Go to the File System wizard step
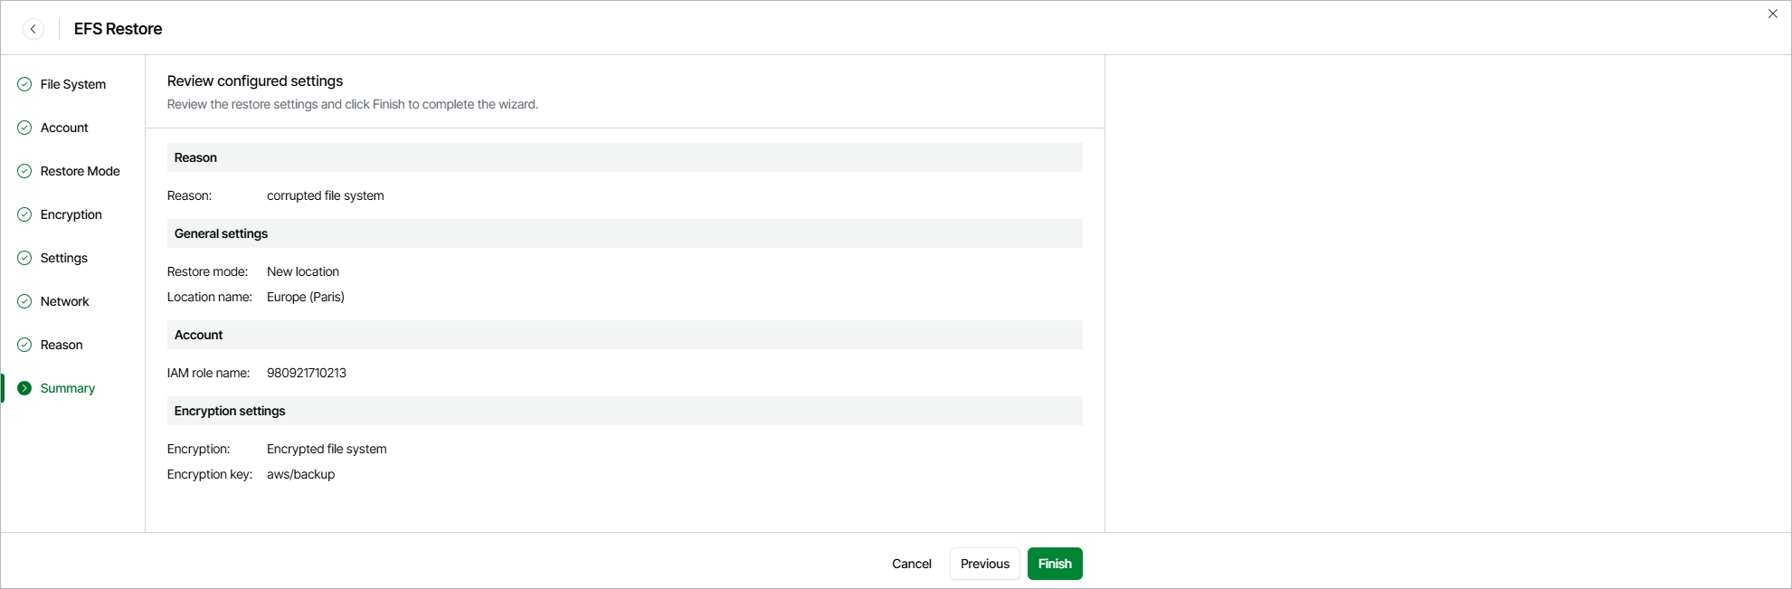This screenshot has width=1792, height=589. click(x=73, y=84)
